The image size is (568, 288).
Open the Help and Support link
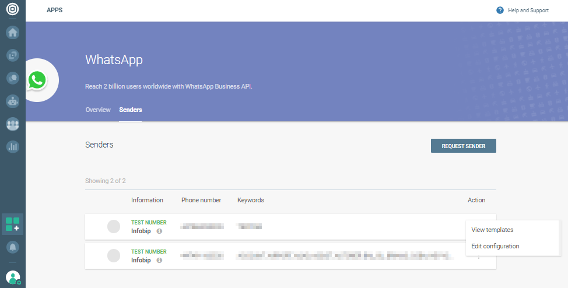click(x=528, y=10)
